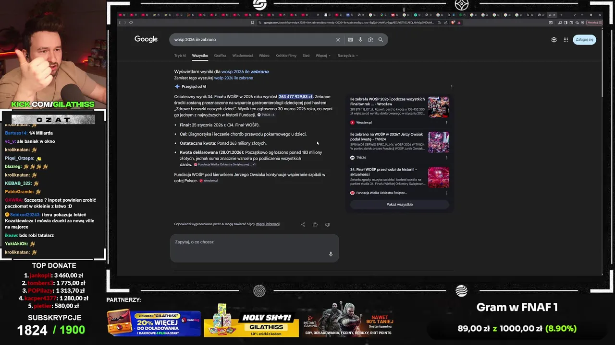Viewport: 615px width, 345px height.
Task: Click the Holy Sh*t Gilathiss partner banner
Action: (x=251, y=321)
